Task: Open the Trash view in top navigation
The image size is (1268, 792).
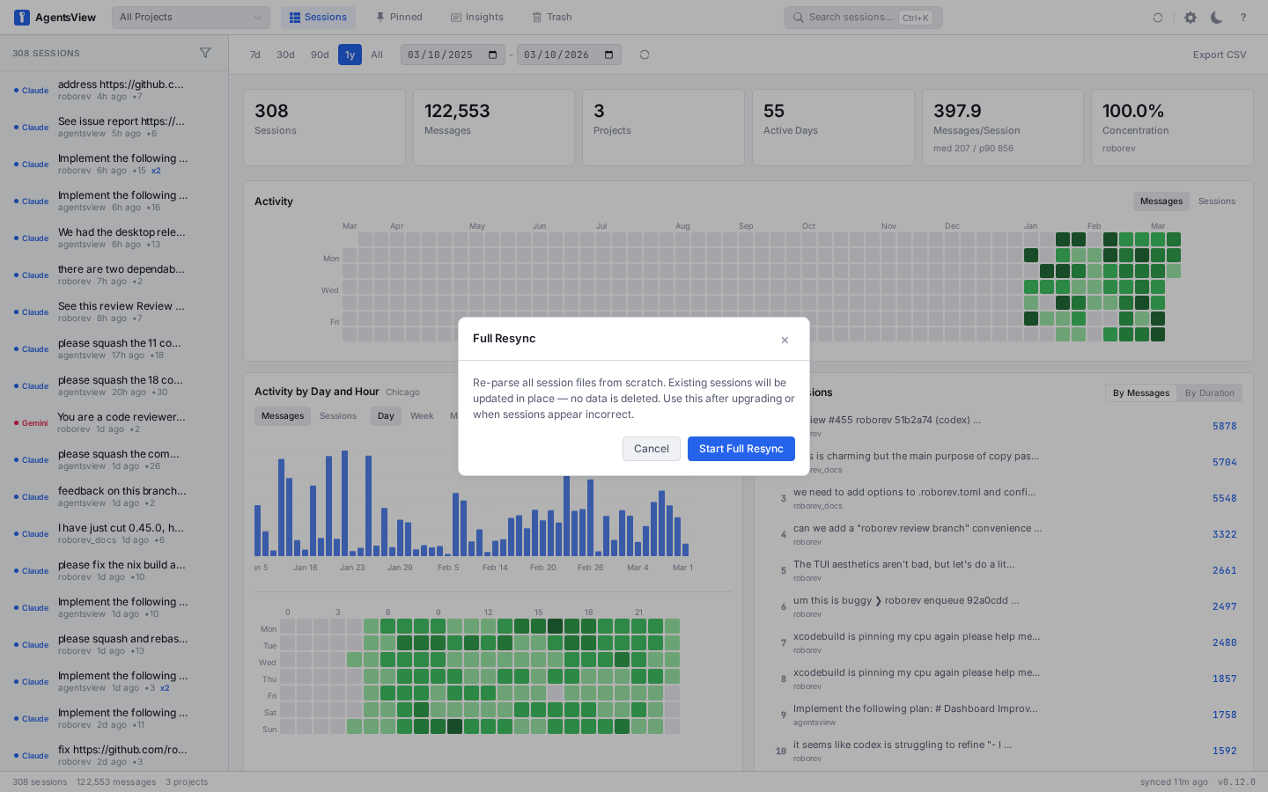Action: 551,17
